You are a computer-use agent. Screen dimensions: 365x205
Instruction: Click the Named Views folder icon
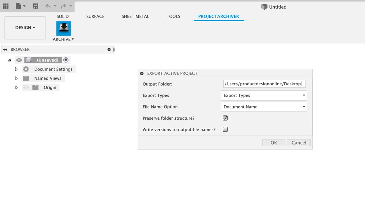point(26,78)
